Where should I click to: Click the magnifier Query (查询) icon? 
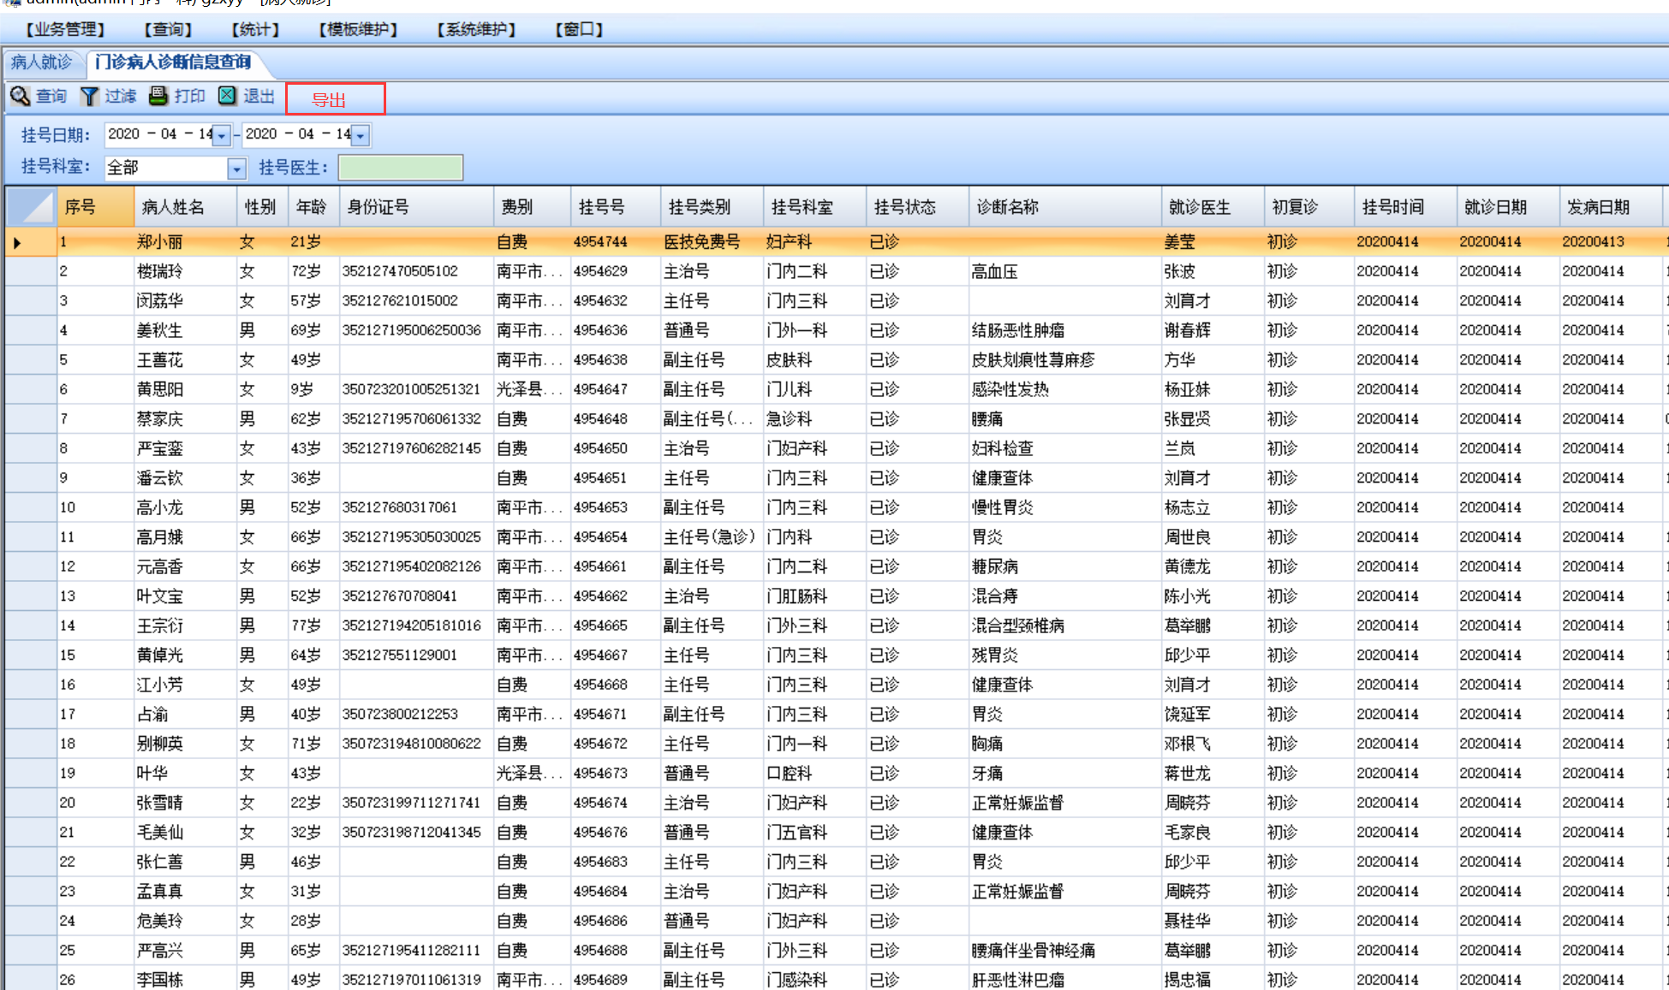(20, 96)
